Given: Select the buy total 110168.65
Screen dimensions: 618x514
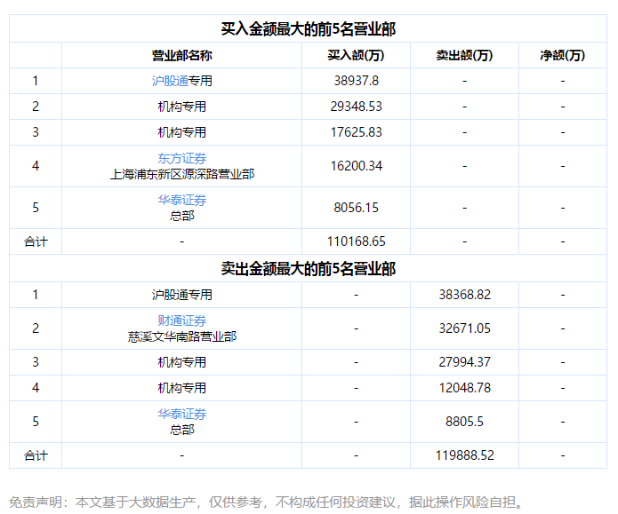Looking at the screenshot, I should [x=357, y=241].
